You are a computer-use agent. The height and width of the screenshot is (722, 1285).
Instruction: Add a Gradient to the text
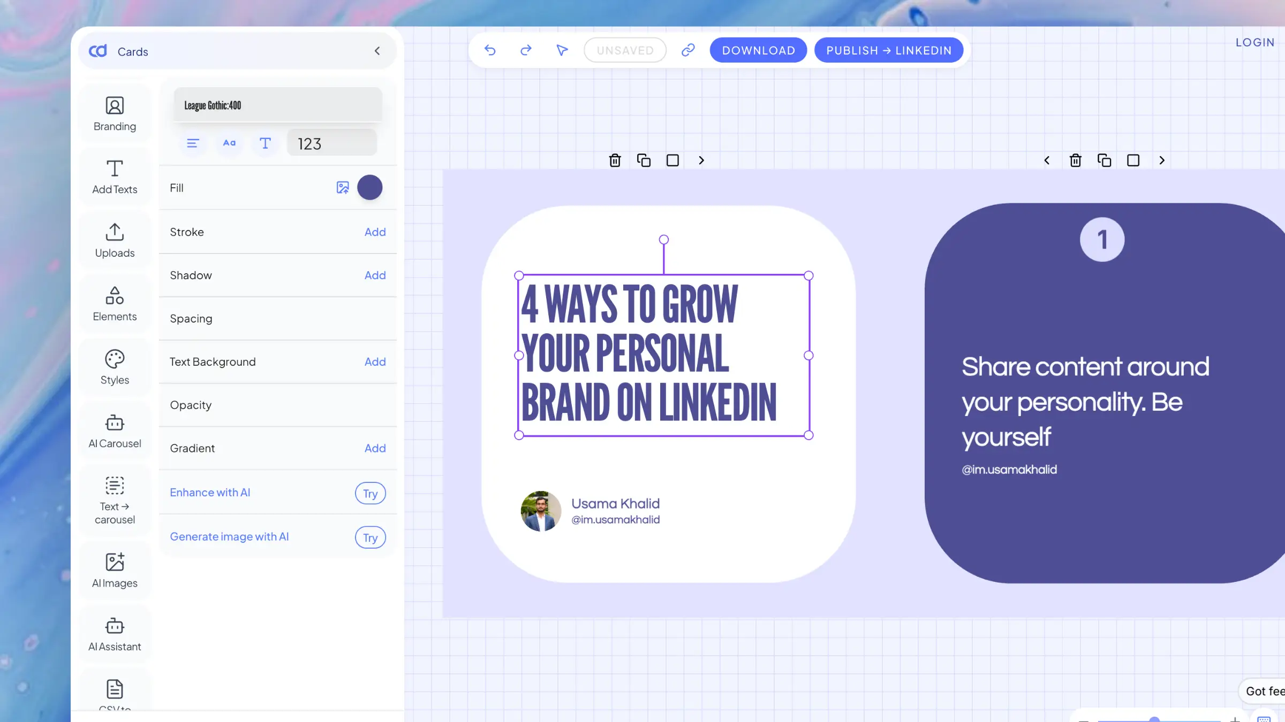point(375,449)
